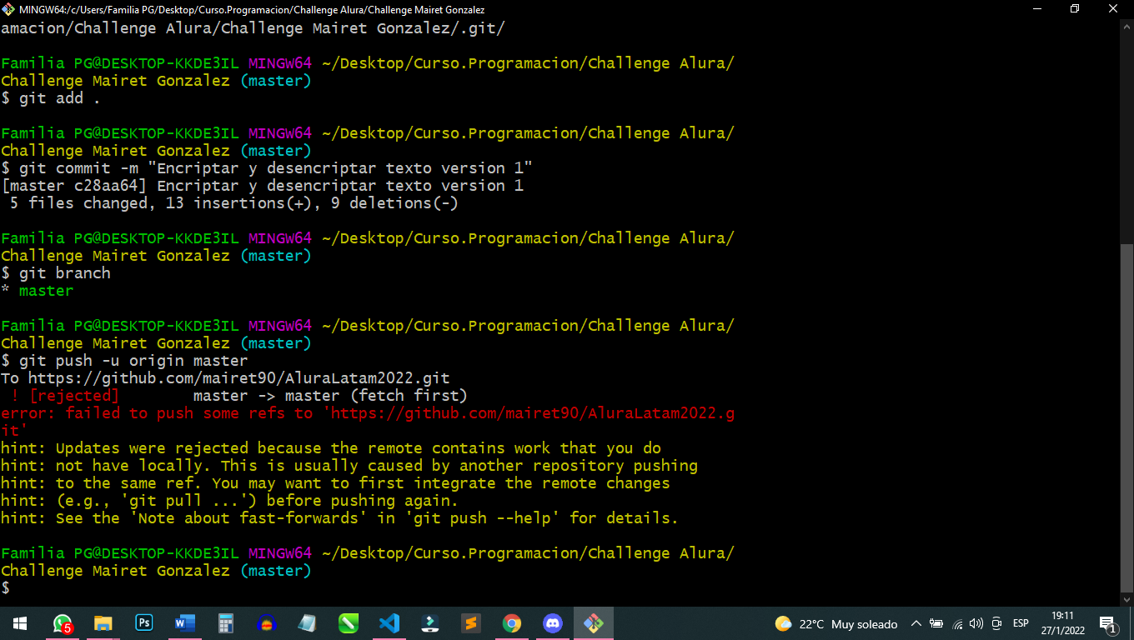Click the git commit -m command line
This screenshot has width=1134, height=640.
267,168
